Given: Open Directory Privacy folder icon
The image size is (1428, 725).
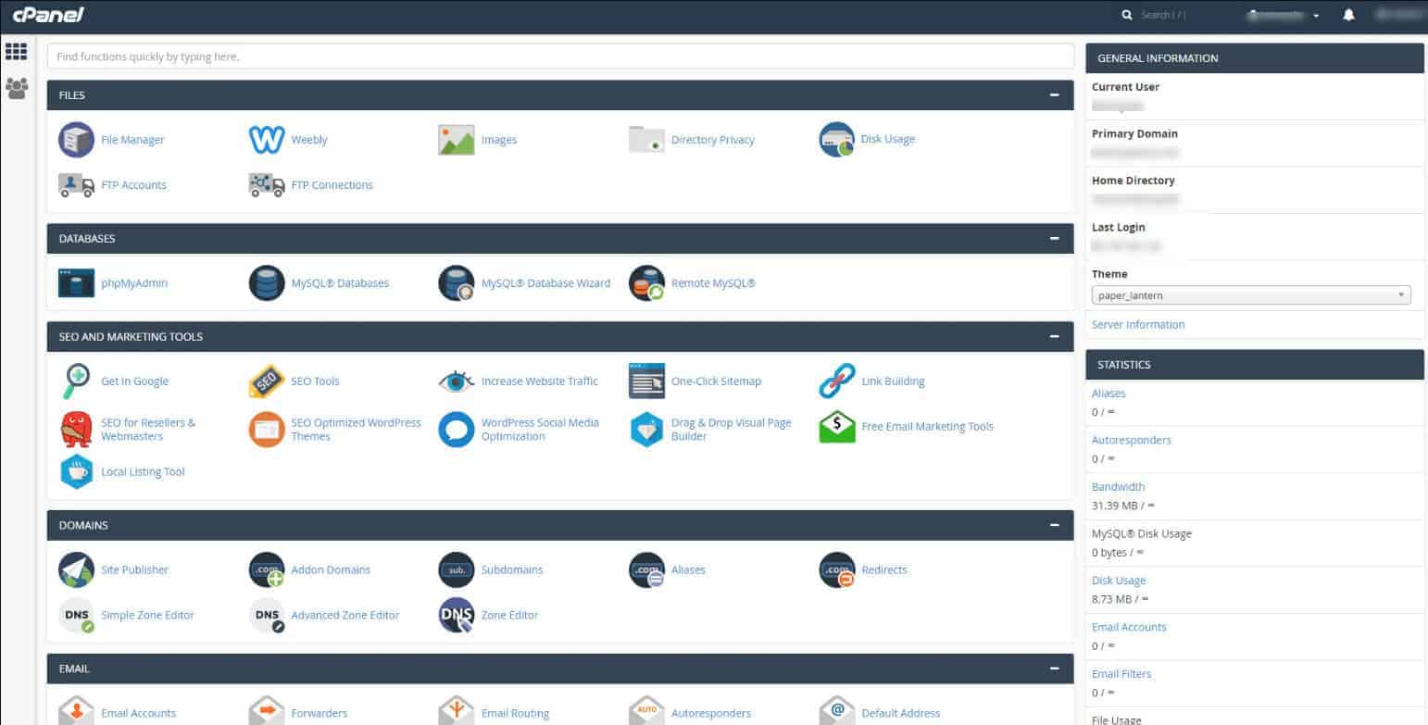Looking at the screenshot, I should click(x=646, y=140).
